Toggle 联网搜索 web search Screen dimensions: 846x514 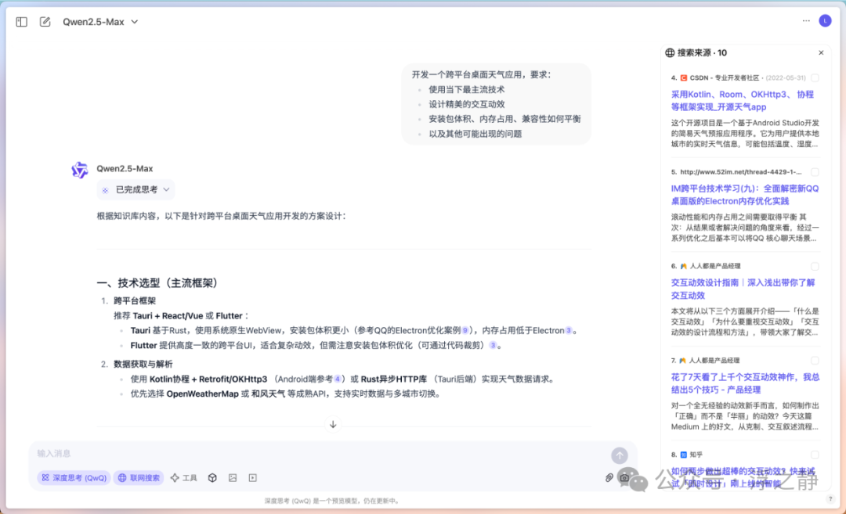[139, 478]
